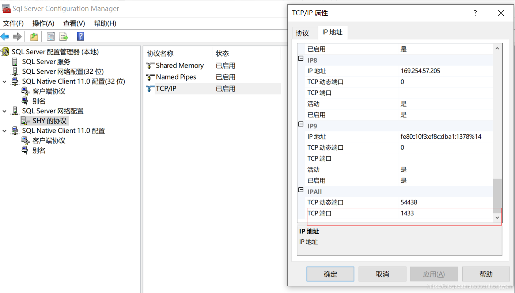Viewport: 515px width, 293px height.
Task: Open the 查看(V) menu
Action: click(74, 23)
